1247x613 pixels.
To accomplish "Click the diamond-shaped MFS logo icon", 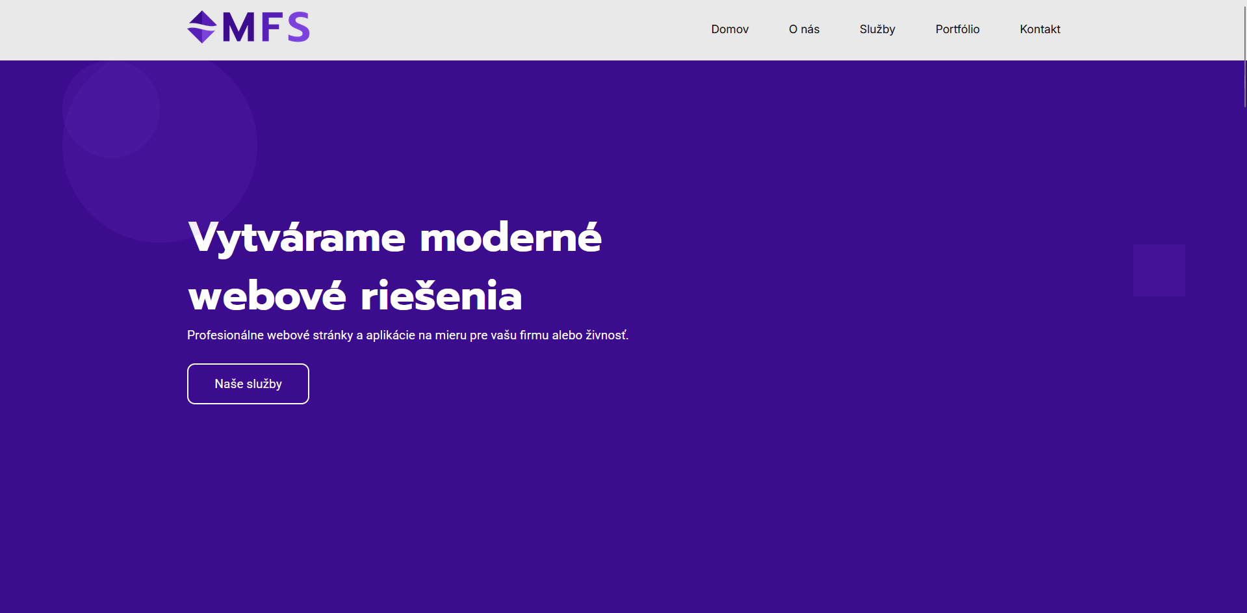I will 201,27.
